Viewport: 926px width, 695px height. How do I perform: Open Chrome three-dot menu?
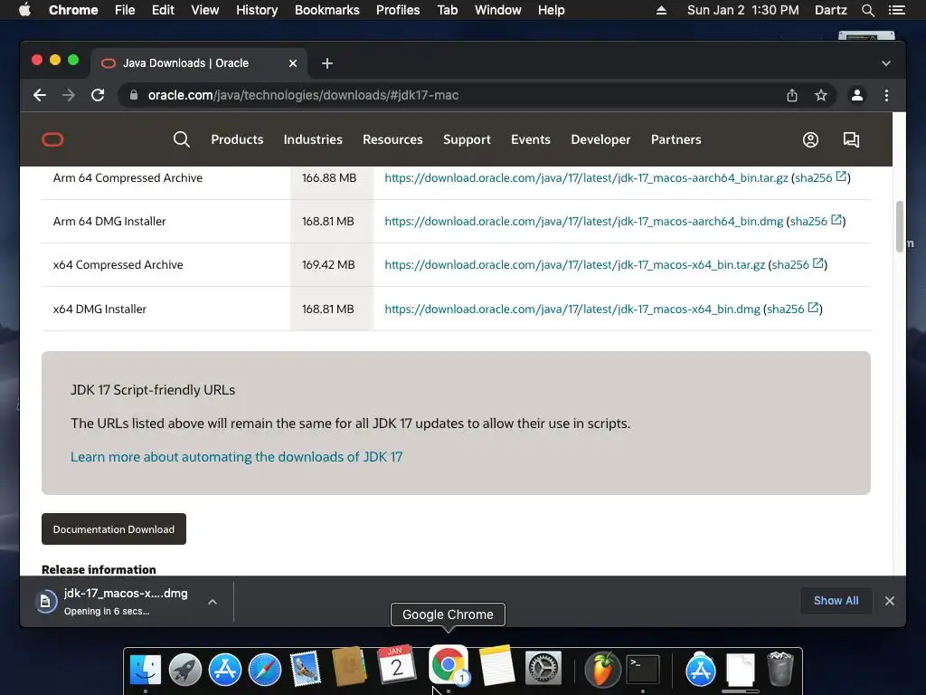click(886, 95)
